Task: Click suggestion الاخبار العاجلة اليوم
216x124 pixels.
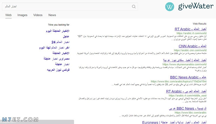Action: click(58, 31)
